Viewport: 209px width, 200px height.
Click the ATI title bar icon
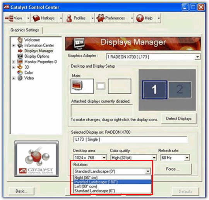(x=7, y=7)
